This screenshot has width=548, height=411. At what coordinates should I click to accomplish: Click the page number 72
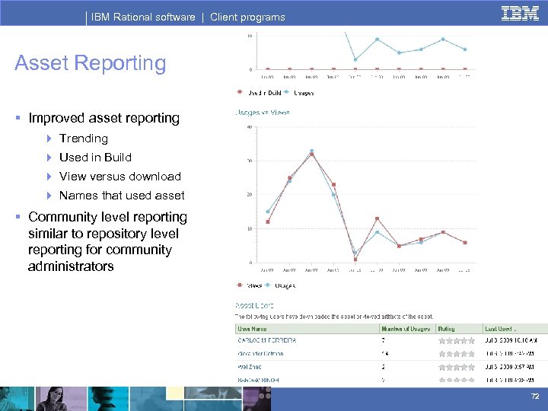coord(535,396)
